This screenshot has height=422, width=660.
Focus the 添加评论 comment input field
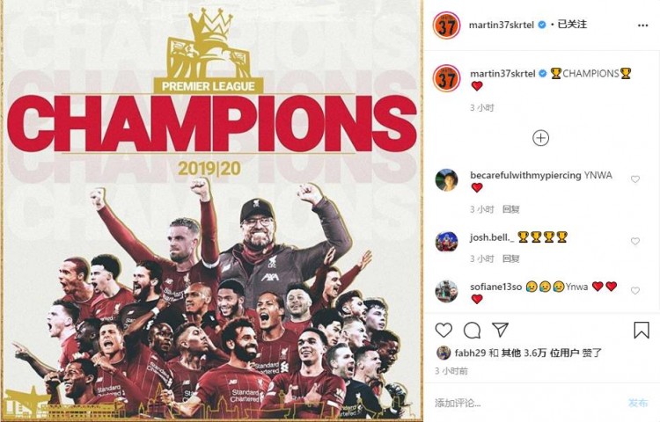coord(526,403)
